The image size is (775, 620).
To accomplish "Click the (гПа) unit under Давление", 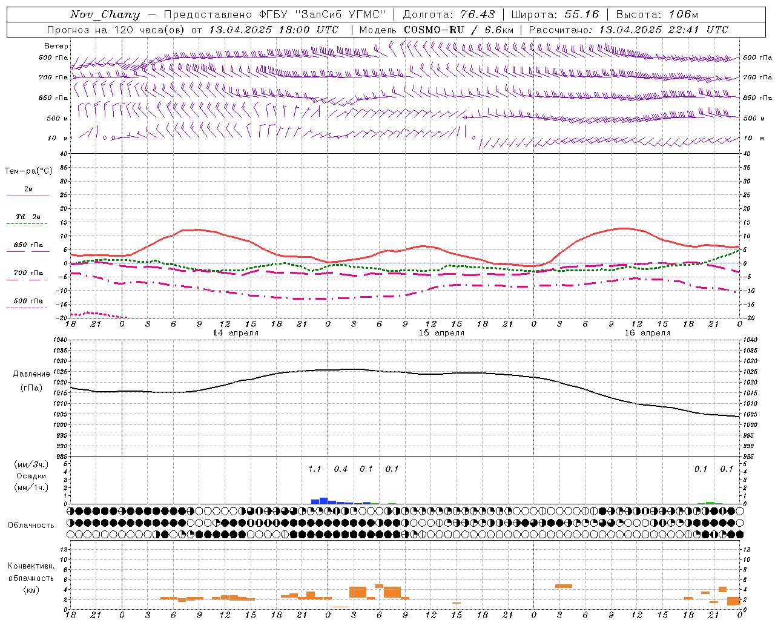I will (x=31, y=387).
